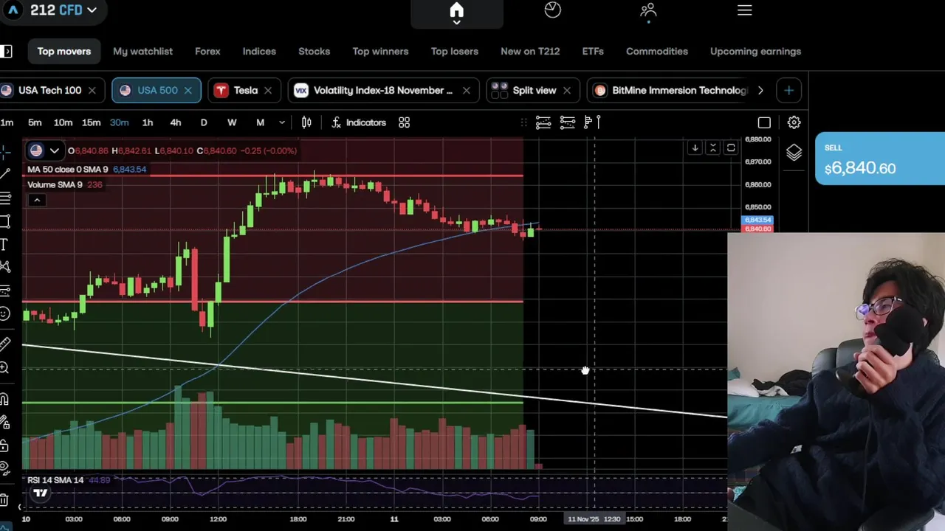This screenshot has width=945, height=531.
Task: Expand more timeframes dropdown arrow
Action: (281, 122)
